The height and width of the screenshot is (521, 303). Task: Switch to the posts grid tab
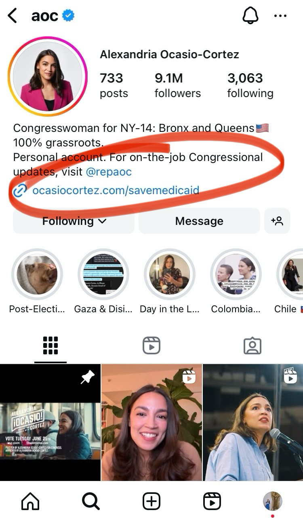[x=50, y=345]
